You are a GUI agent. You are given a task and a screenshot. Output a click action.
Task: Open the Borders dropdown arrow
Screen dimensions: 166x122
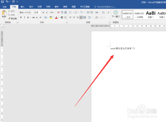tap(104, 18)
